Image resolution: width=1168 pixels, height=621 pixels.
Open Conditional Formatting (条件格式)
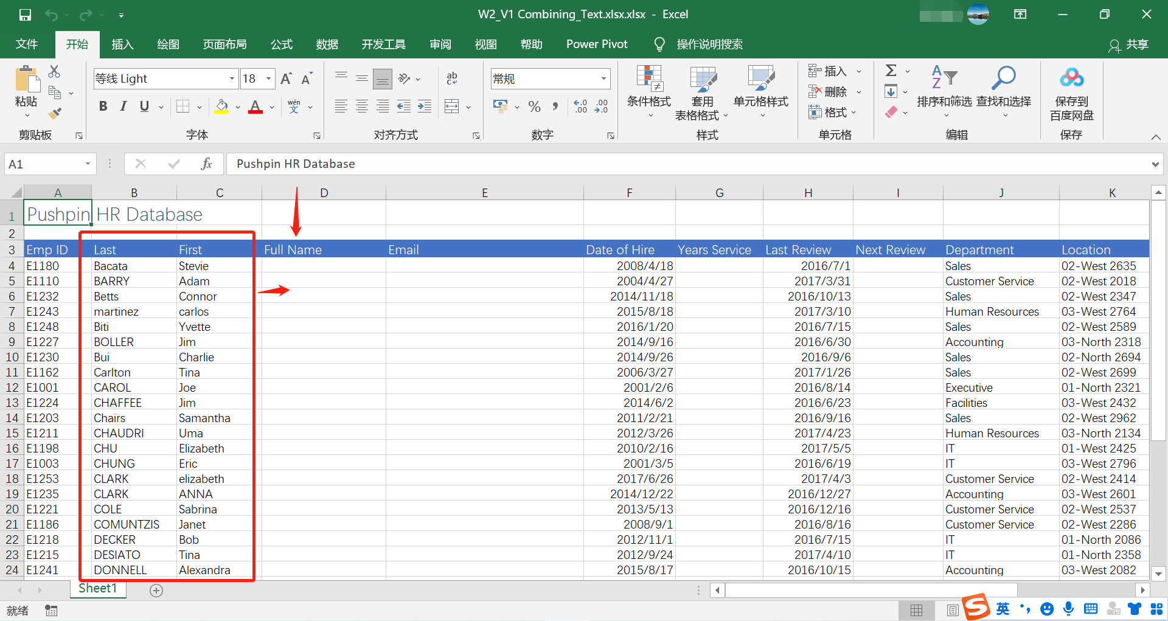(648, 91)
